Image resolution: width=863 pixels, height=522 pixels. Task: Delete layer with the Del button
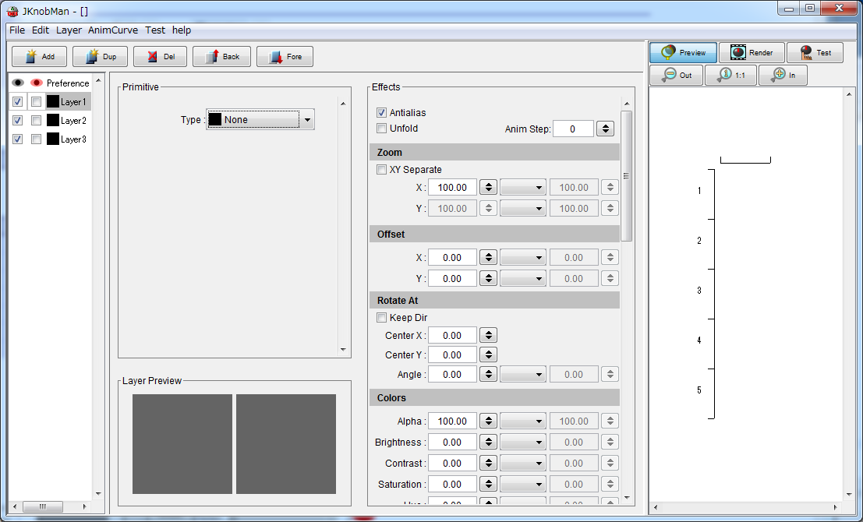[160, 57]
